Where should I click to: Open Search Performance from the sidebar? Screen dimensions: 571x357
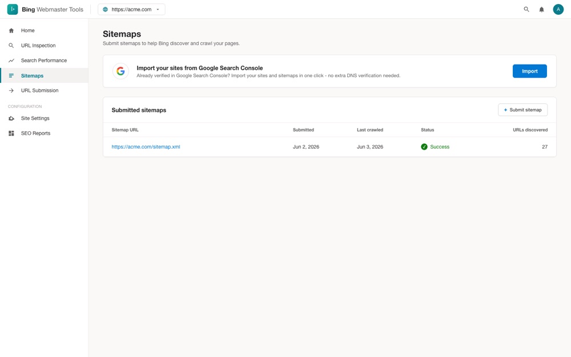click(x=44, y=61)
